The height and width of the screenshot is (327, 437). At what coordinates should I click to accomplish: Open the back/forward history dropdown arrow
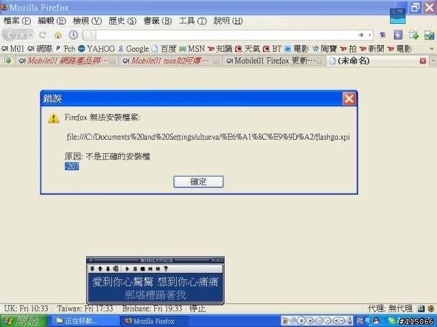[x=30, y=35]
